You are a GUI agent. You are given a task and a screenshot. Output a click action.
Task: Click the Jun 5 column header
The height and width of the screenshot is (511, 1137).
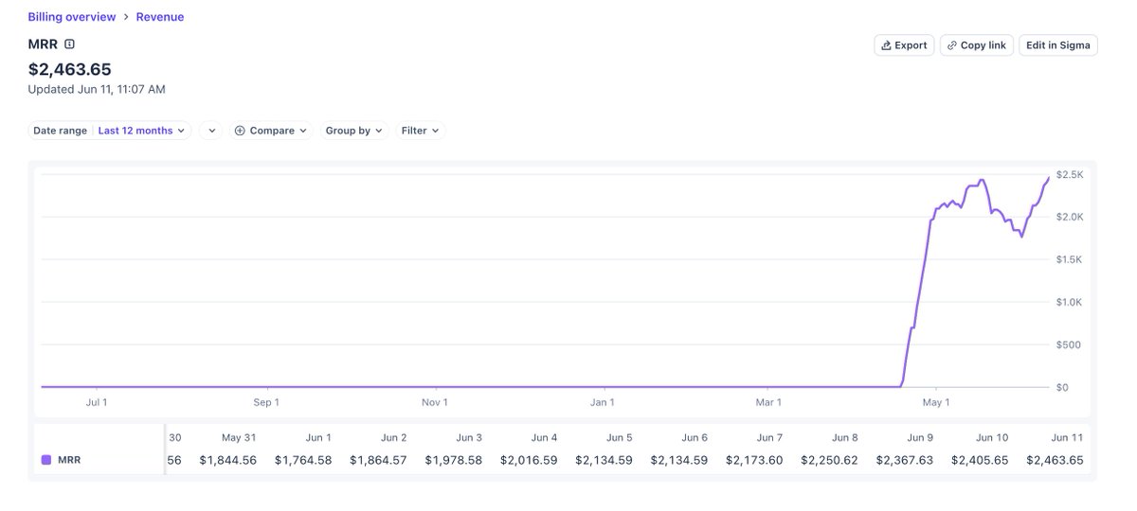click(x=620, y=438)
